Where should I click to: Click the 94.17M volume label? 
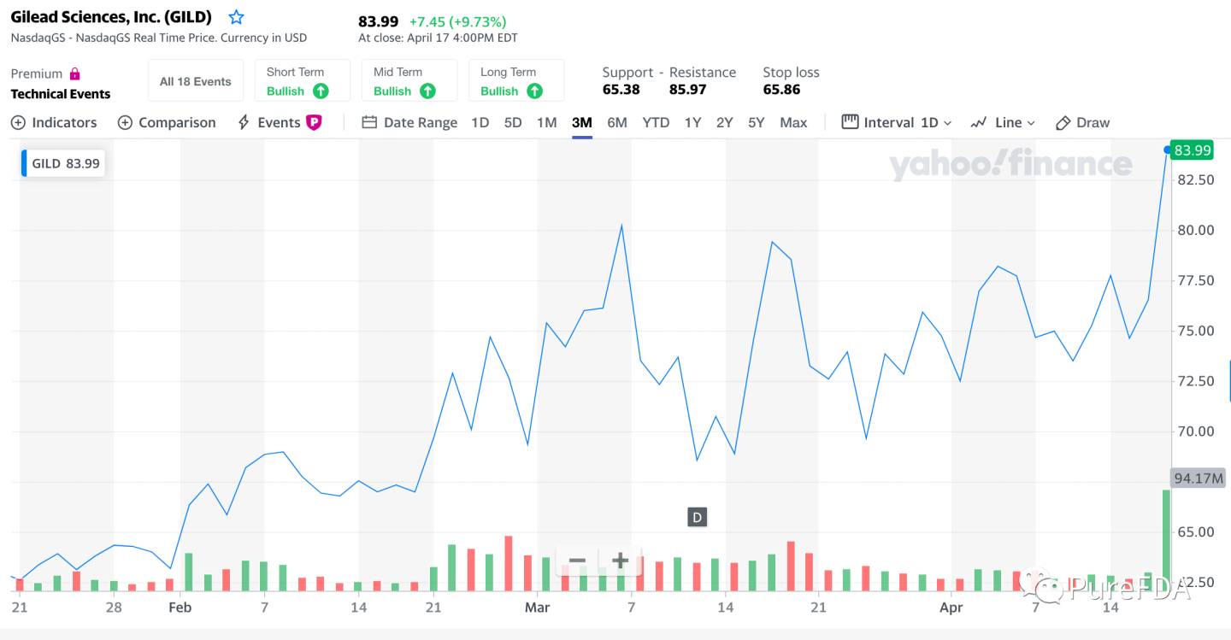[x=1199, y=478]
